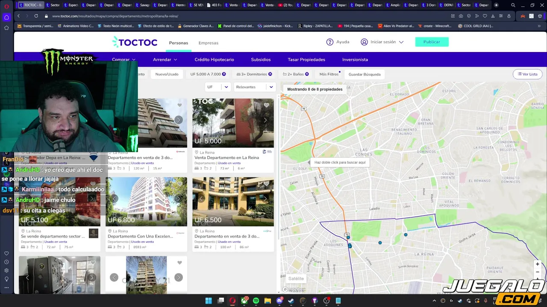Go back in the browser
Viewport: 547px width, 307px height.
point(18,16)
